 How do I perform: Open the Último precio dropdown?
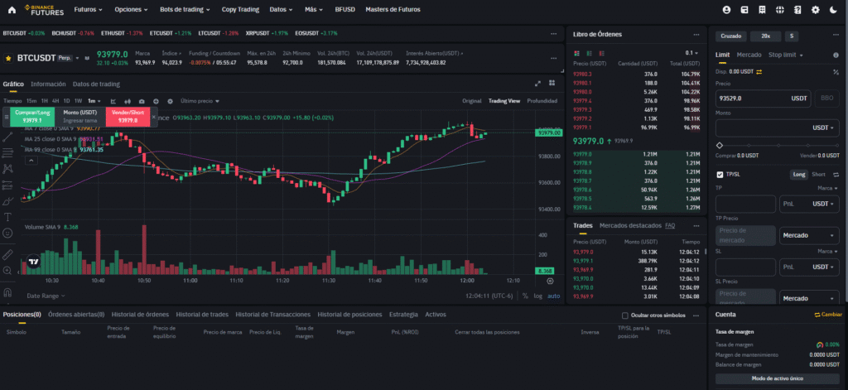tap(200, 101)
